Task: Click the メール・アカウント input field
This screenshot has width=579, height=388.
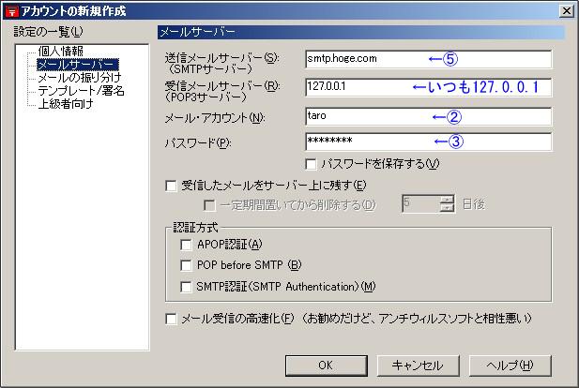Action: pos(429,116)
